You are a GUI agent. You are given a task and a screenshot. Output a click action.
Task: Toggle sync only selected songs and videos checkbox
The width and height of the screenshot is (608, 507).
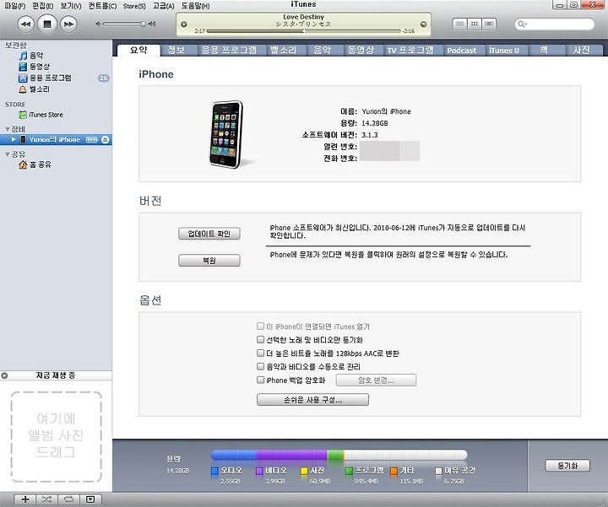(261, 340)
